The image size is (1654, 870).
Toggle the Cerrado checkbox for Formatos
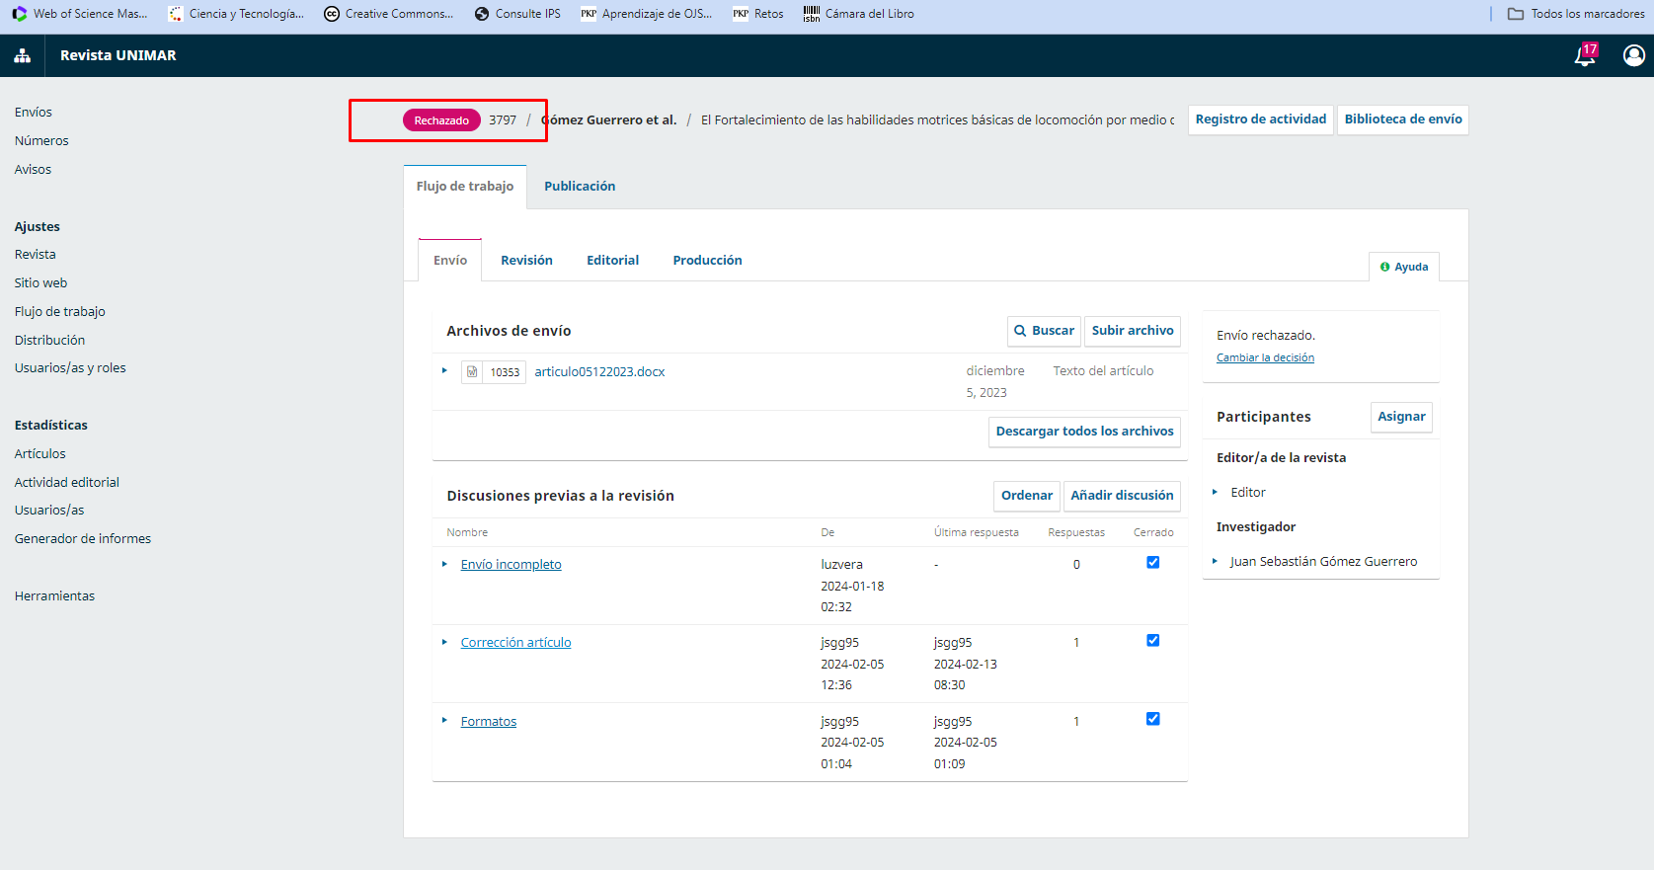coord(1152,719)
